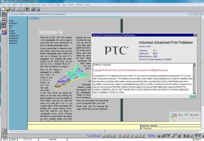Toggle the 'P' Edit Bar button

click(169, 136)
